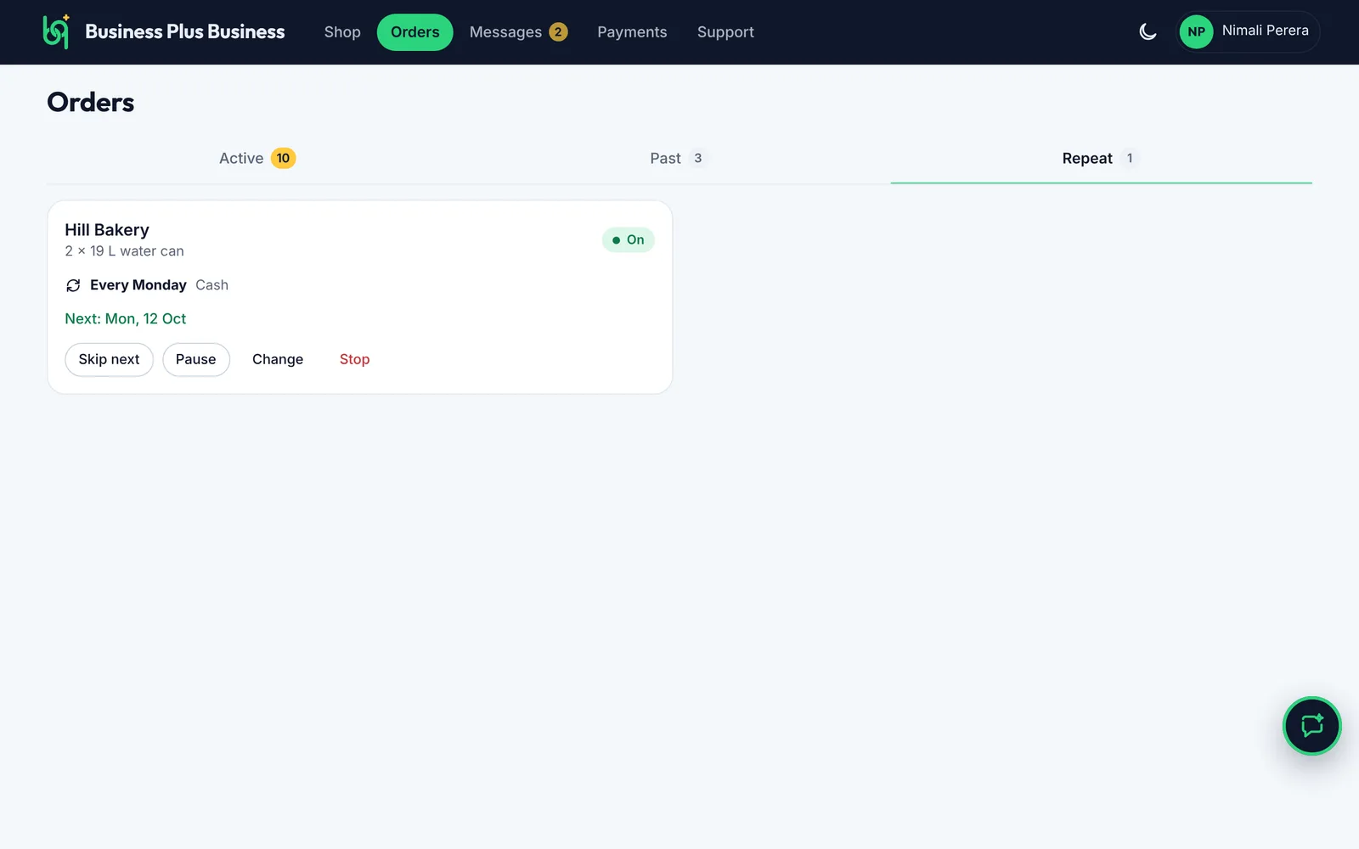Open the Shop page
Viewport: 1359px width, 849px height.
pos(342,32)
